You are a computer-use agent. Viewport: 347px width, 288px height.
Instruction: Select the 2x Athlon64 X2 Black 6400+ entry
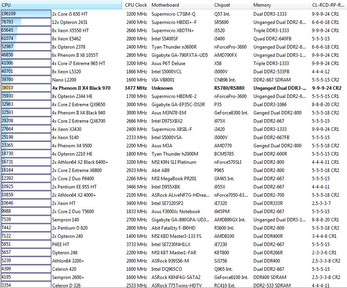pyautogui.click(x=80, y=162)
